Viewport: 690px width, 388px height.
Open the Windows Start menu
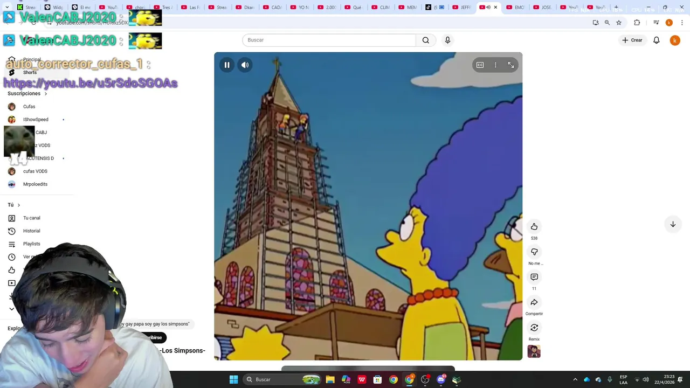click(x=233, y=379)
